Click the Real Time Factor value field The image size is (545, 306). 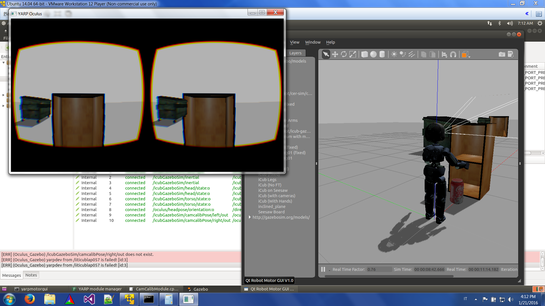[x=379, y=269]
